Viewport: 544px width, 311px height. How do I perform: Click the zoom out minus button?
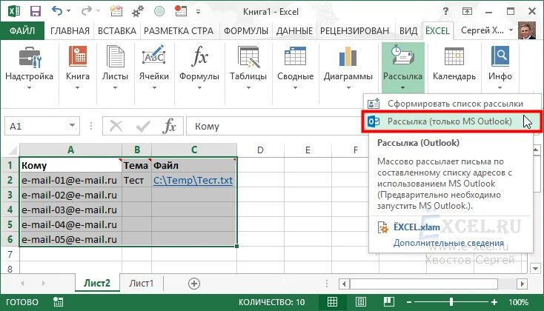(408, 302)
